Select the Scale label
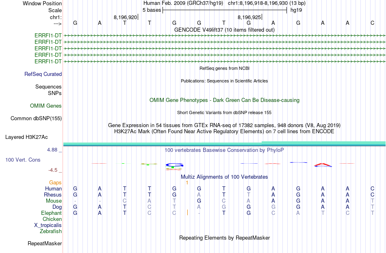386x253 pixels. (55, 10)
